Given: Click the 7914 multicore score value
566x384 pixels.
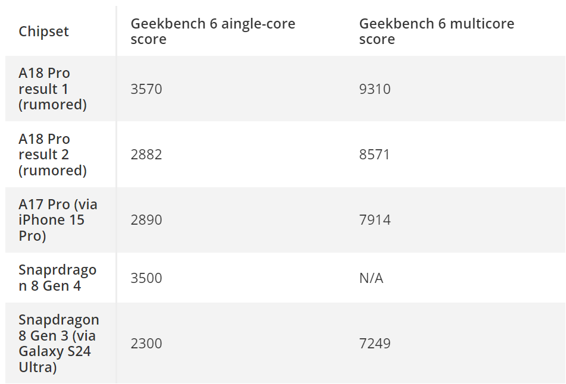Looking at the screenshot, I should click(375, 220).
